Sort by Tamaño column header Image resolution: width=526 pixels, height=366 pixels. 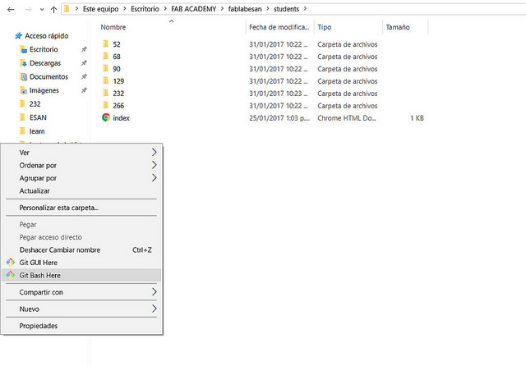coord(398,27)
